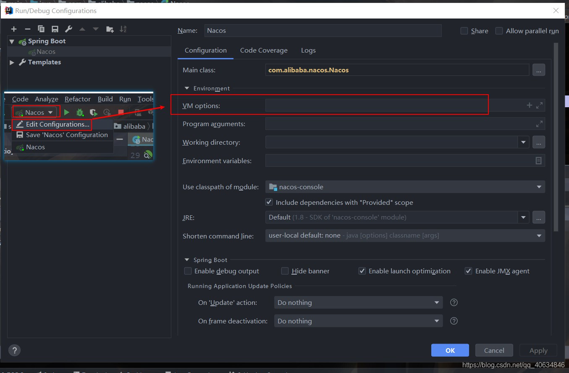
Task: Expand the VM options field editor
Action: (x=539, y=105)
